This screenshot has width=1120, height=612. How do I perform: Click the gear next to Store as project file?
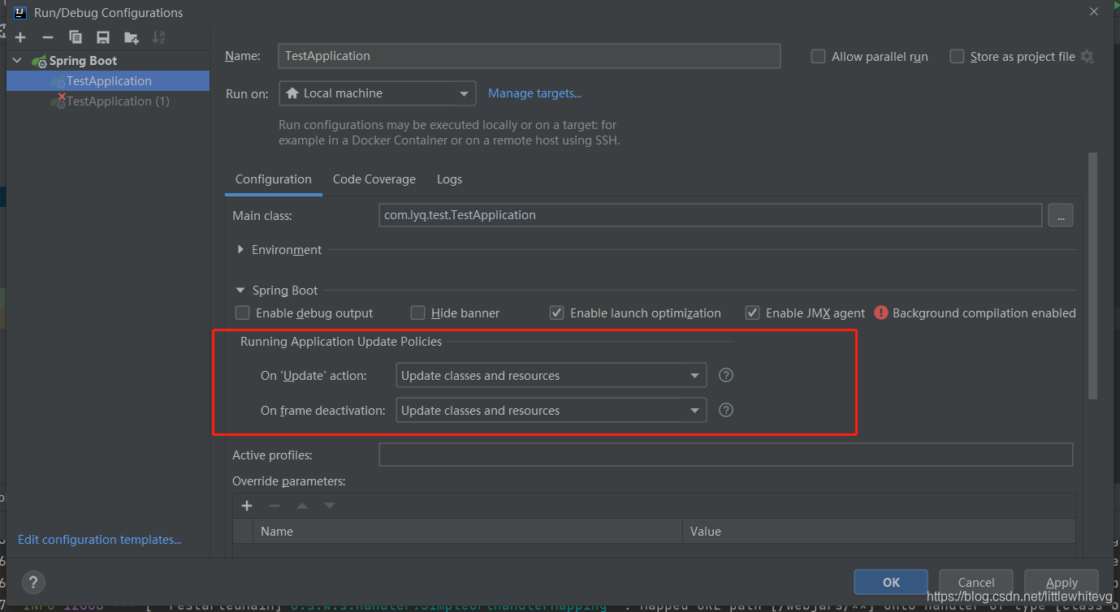pos(1088,57)
